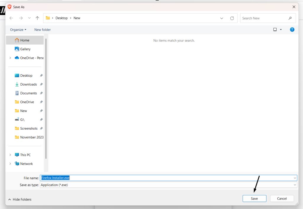Collapse the panel with Hide Folders
Image resolution: width=303 pixels, height=209 pixels.
pyautogui.click(x=20, y=200)
